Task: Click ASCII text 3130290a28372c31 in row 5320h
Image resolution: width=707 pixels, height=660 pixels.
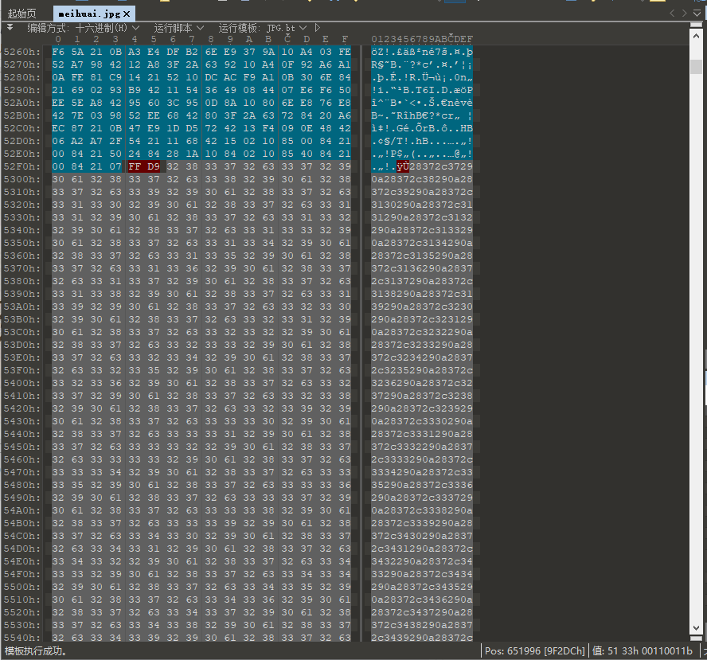Action: pyautogui.click(x=422, y=205)
